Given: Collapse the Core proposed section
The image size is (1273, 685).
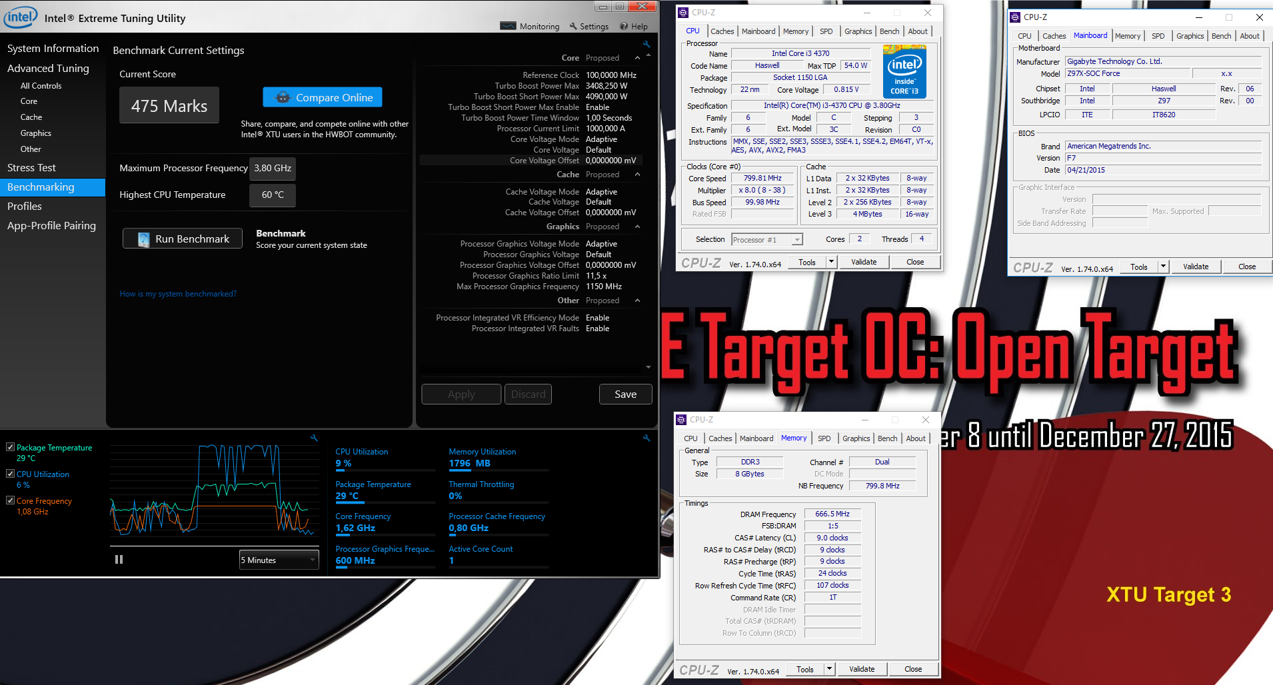Looking at the screenshot, I should (637, 59).
